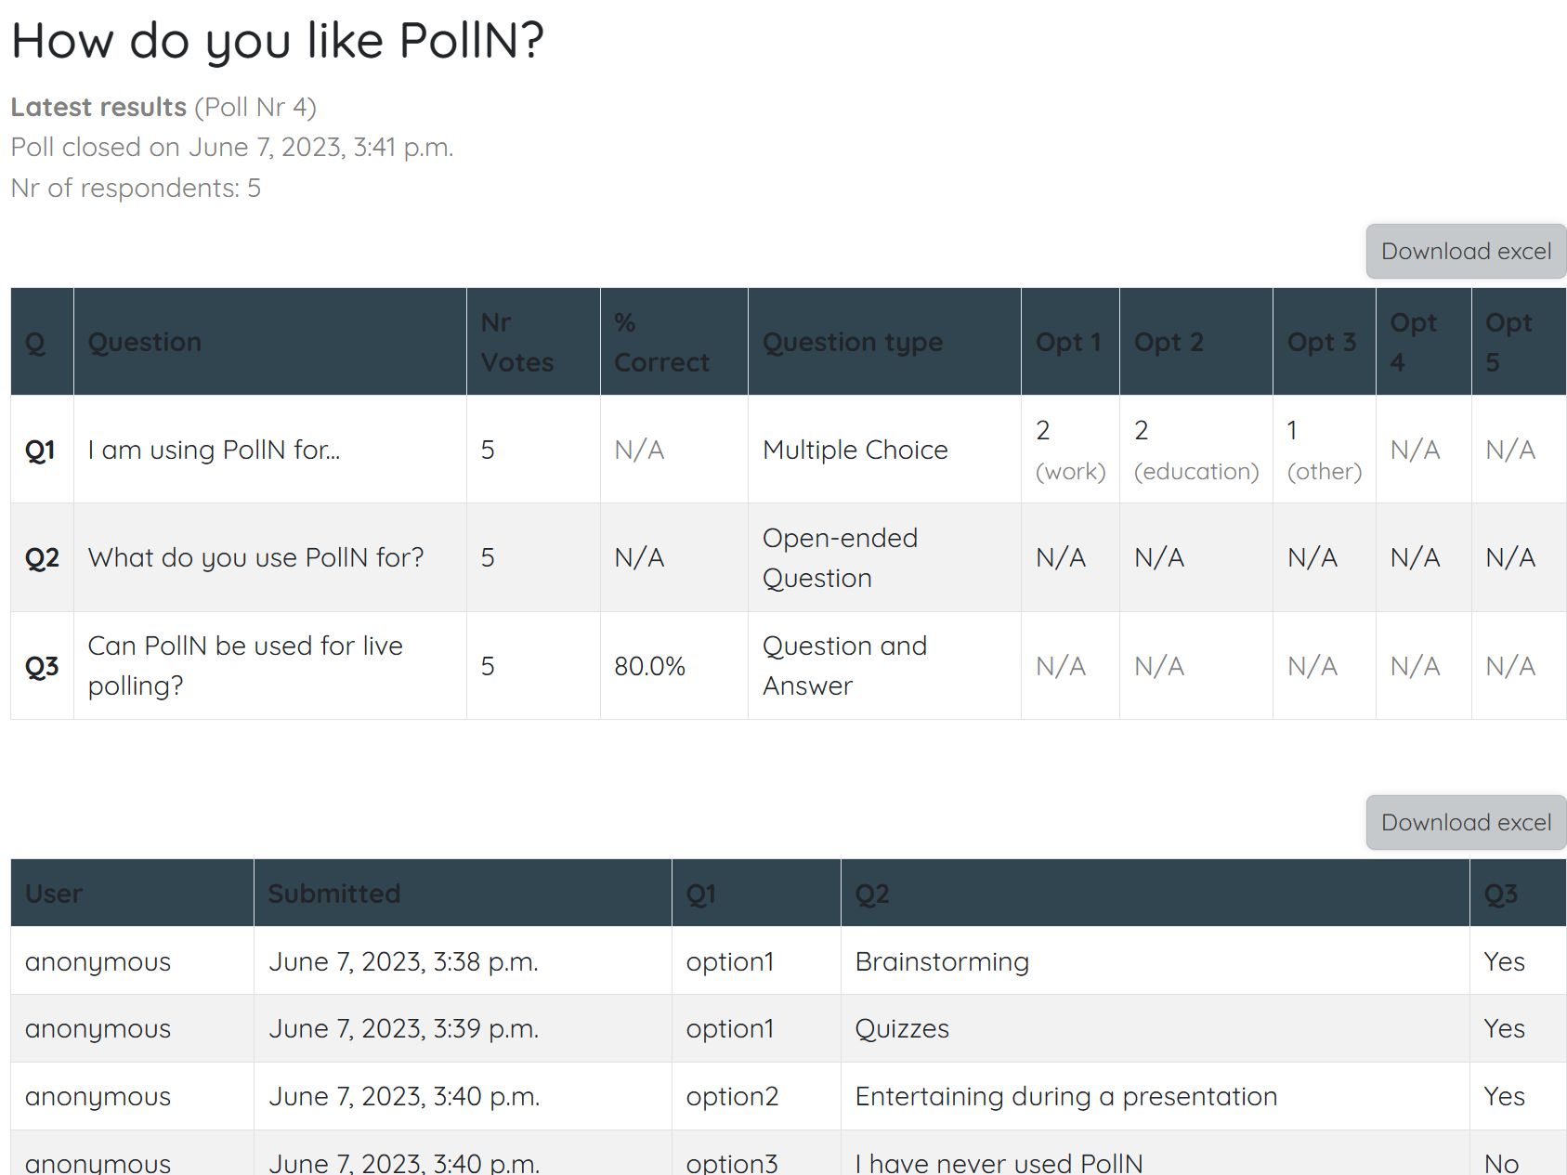This screenshot has width=1567, height=1175.
Task: Click the poll title How do you like PollN?
Action: click(x=277, y=40)
